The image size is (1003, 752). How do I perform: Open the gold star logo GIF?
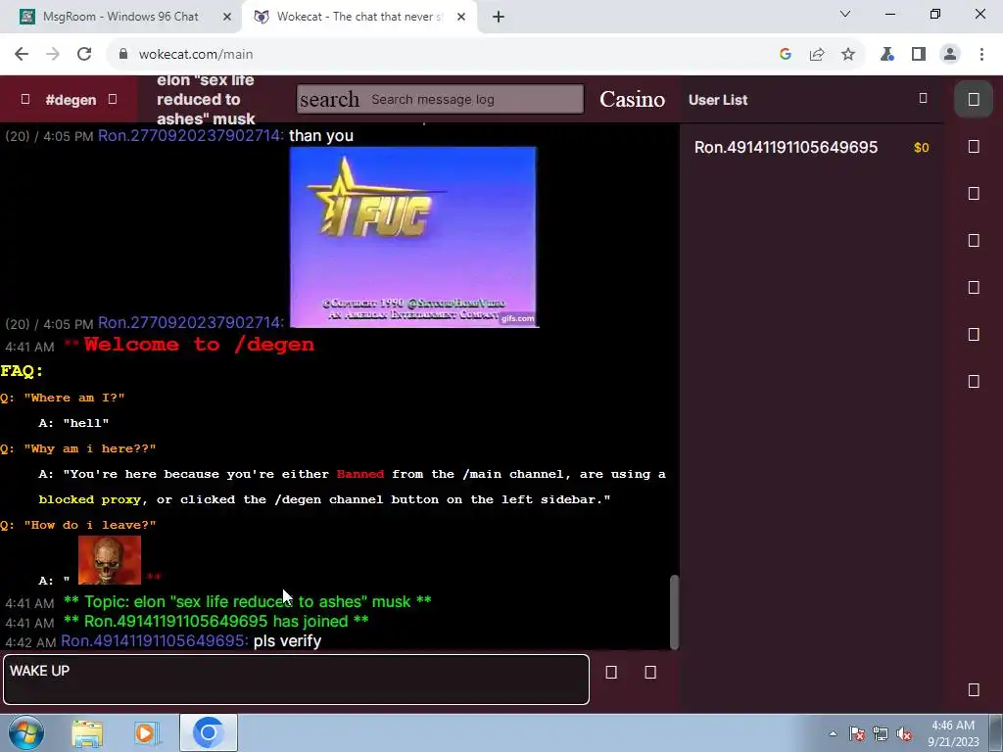[413, 237]
